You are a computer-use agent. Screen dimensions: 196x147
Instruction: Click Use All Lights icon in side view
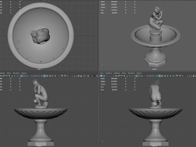click(x=170, y=76)
